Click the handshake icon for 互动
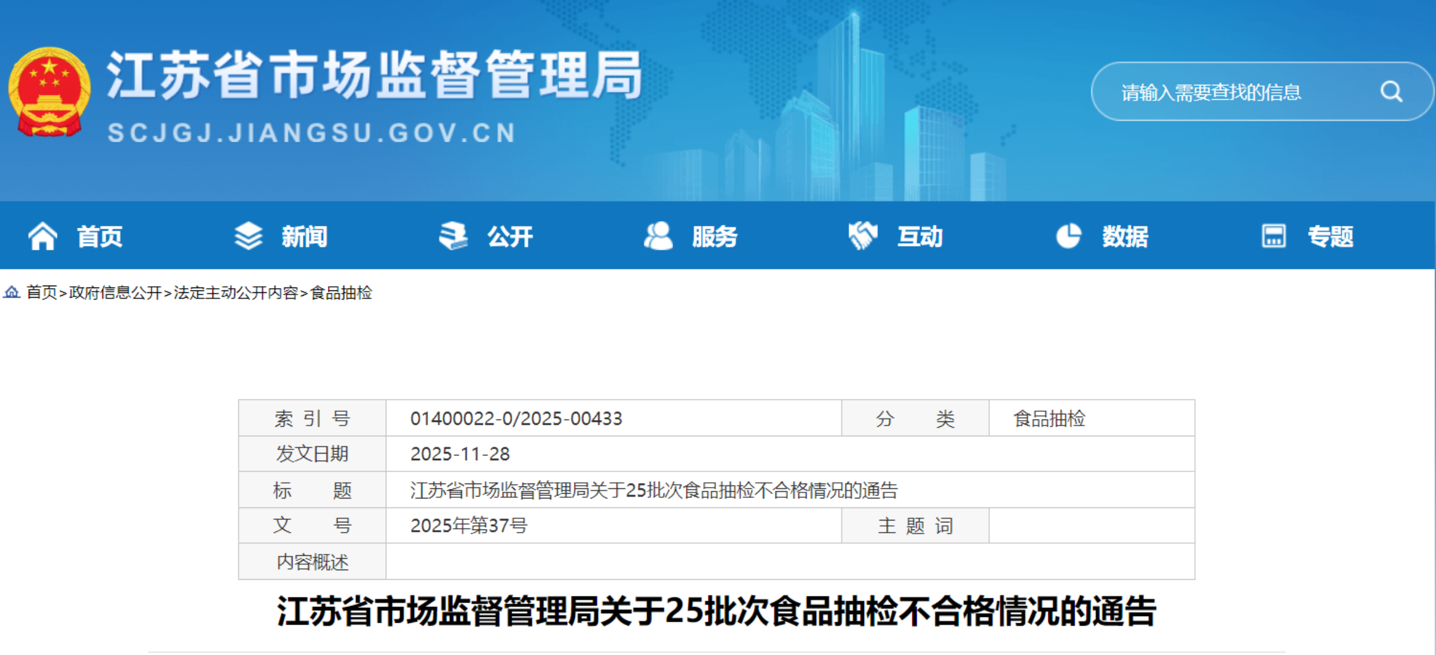 863,236
